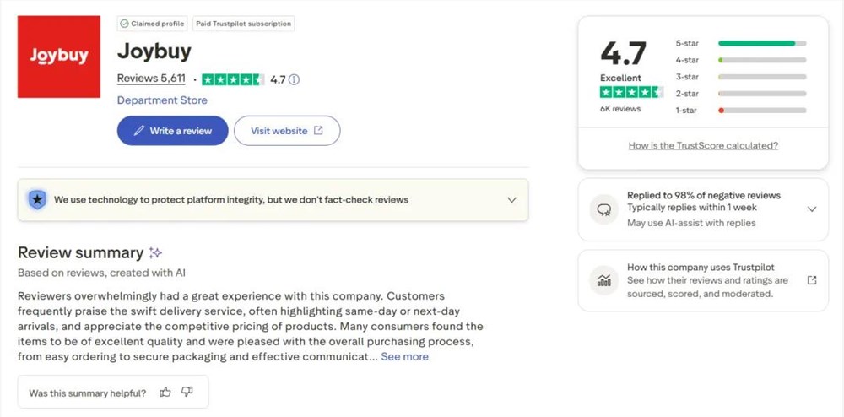This screenshot has width=844, height=417.
Task: Click the thumbs up helpful icon
Action: point(165,392)
